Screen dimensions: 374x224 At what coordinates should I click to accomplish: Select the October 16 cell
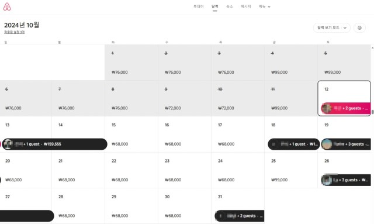pos(185,134)
